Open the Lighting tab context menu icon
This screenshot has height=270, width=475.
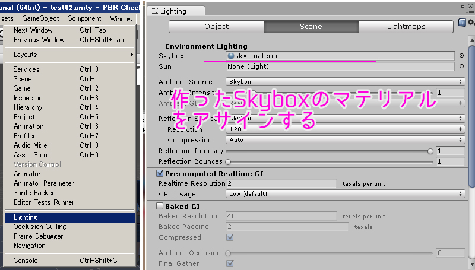pyautogui.click(x=471, y=12)
